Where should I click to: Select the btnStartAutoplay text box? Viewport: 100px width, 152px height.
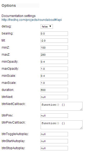pyautogui.click(x=54, y=141)
